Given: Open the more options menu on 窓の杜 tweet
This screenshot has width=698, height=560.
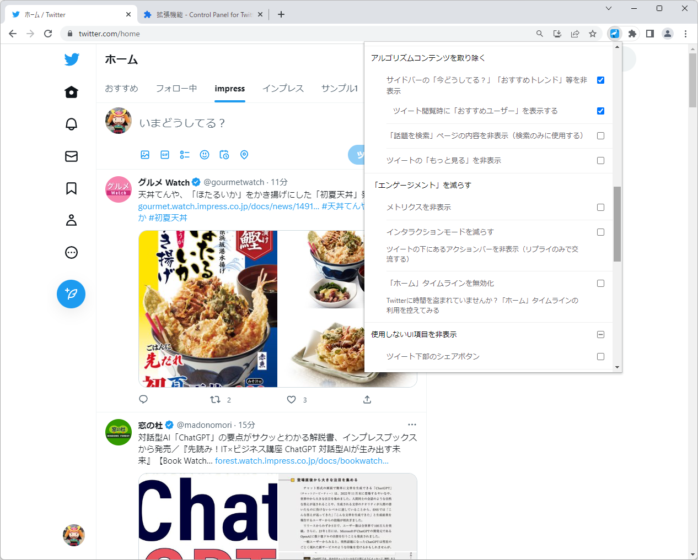Looking at the screenshot, I should 412,425.
